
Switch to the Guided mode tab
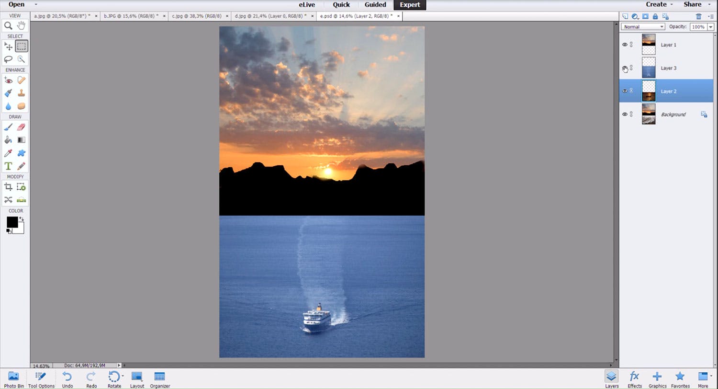tap(375, 5)
